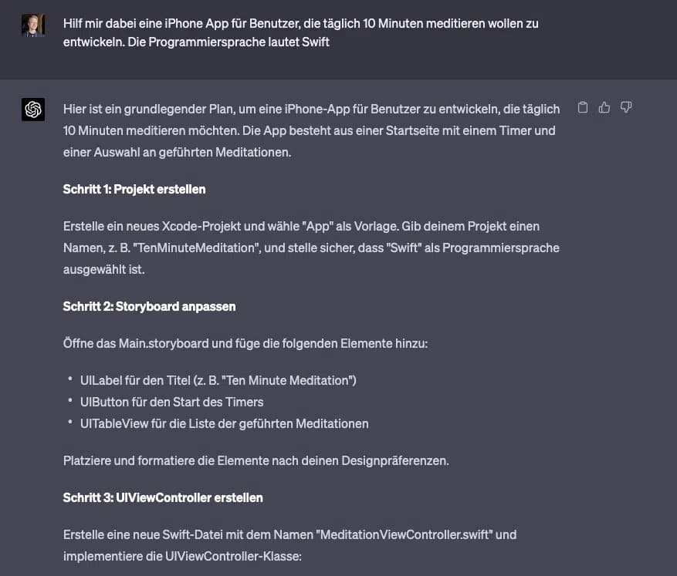
Task: Click the UITableView bullet point item
Action: [x=224, y=423]
